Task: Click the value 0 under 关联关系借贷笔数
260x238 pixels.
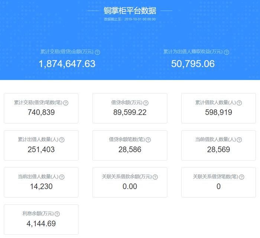Action: pos(218,186)
